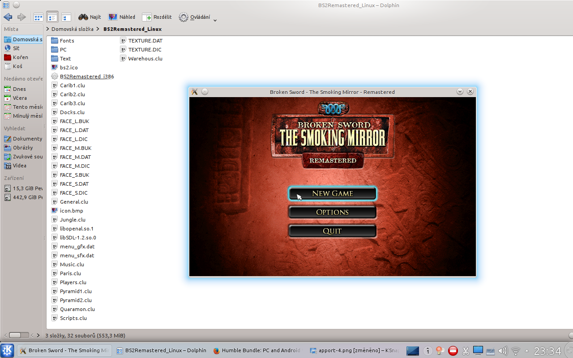Select file Carib1.clu

coord(68,85)
